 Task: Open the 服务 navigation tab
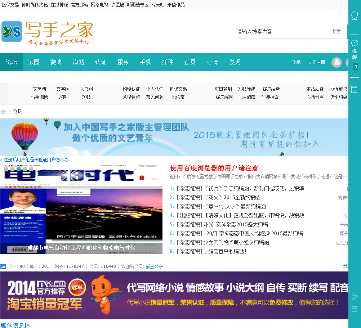(123, 62)
